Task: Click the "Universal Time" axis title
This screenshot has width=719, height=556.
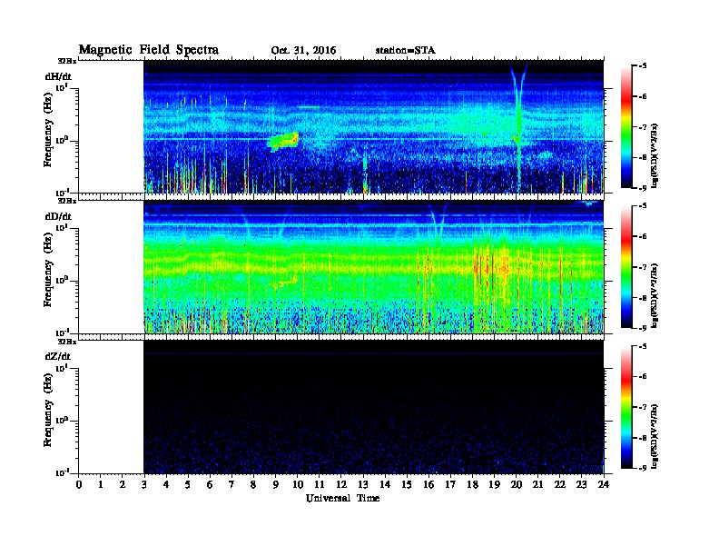Action: pos(342,498)
